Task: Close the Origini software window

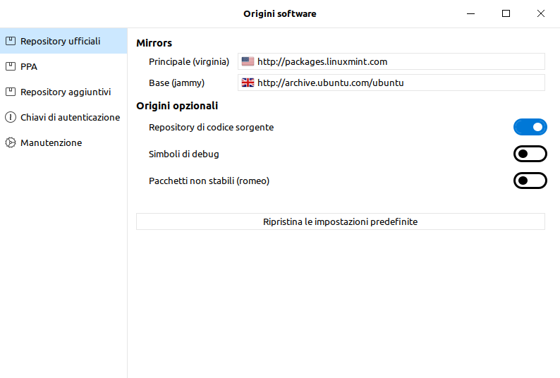Action: point(540,13)
